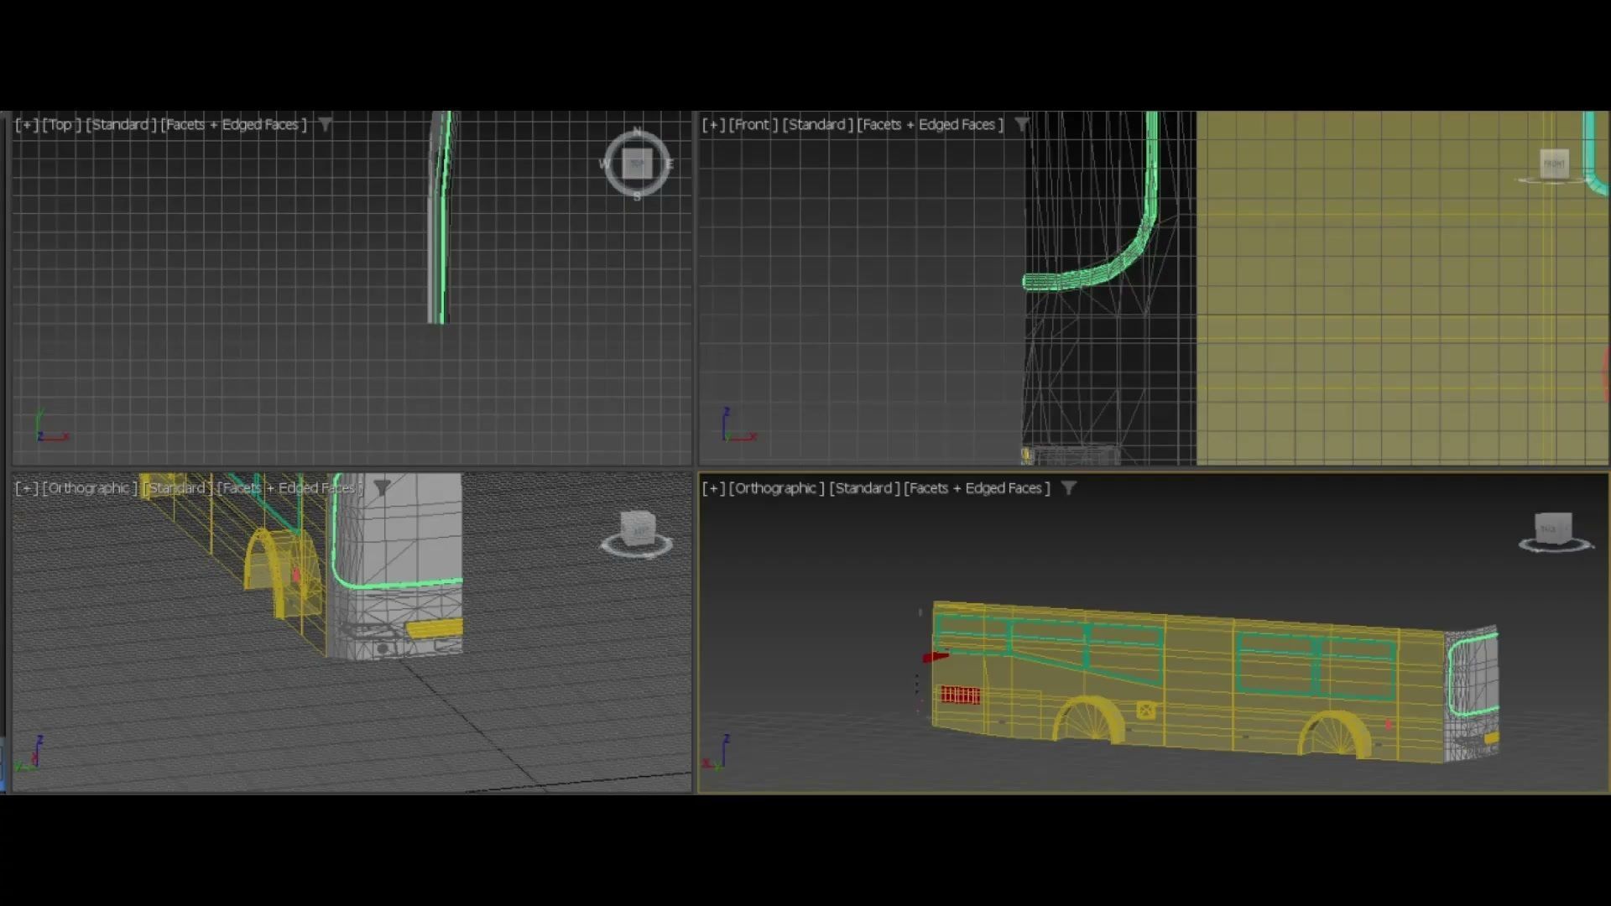Open [Orthographic] label menu in bottom-right viewport
Viewport: 1611px width, 906px height.
776,487
